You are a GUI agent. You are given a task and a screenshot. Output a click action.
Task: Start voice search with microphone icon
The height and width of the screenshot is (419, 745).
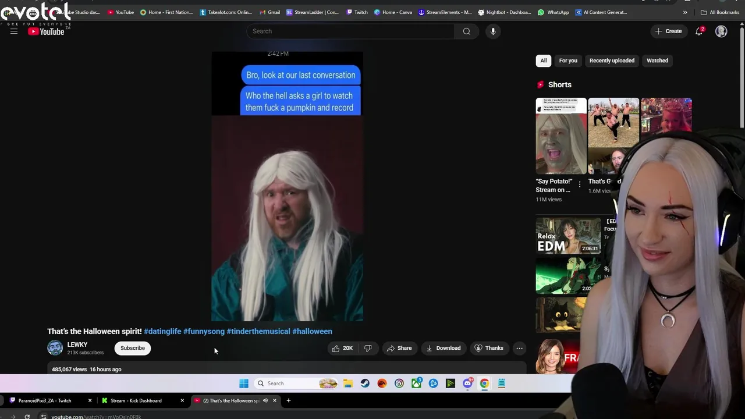pyautogui.click(x=493, y=31)
